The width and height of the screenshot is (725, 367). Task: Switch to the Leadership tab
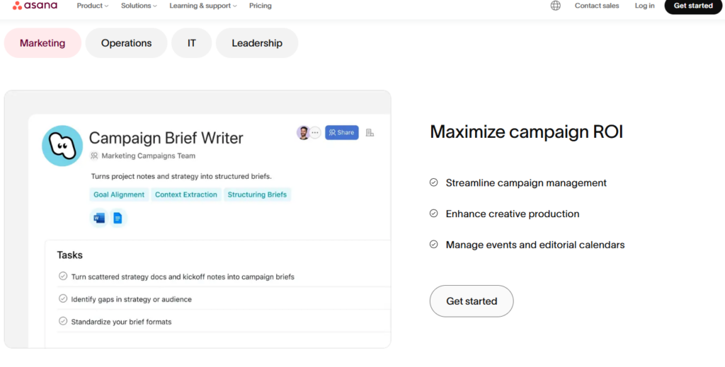pyautogui.click(x=257, y=43)
